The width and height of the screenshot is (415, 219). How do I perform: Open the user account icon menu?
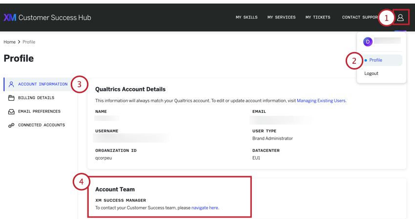[x=400, y=18]
